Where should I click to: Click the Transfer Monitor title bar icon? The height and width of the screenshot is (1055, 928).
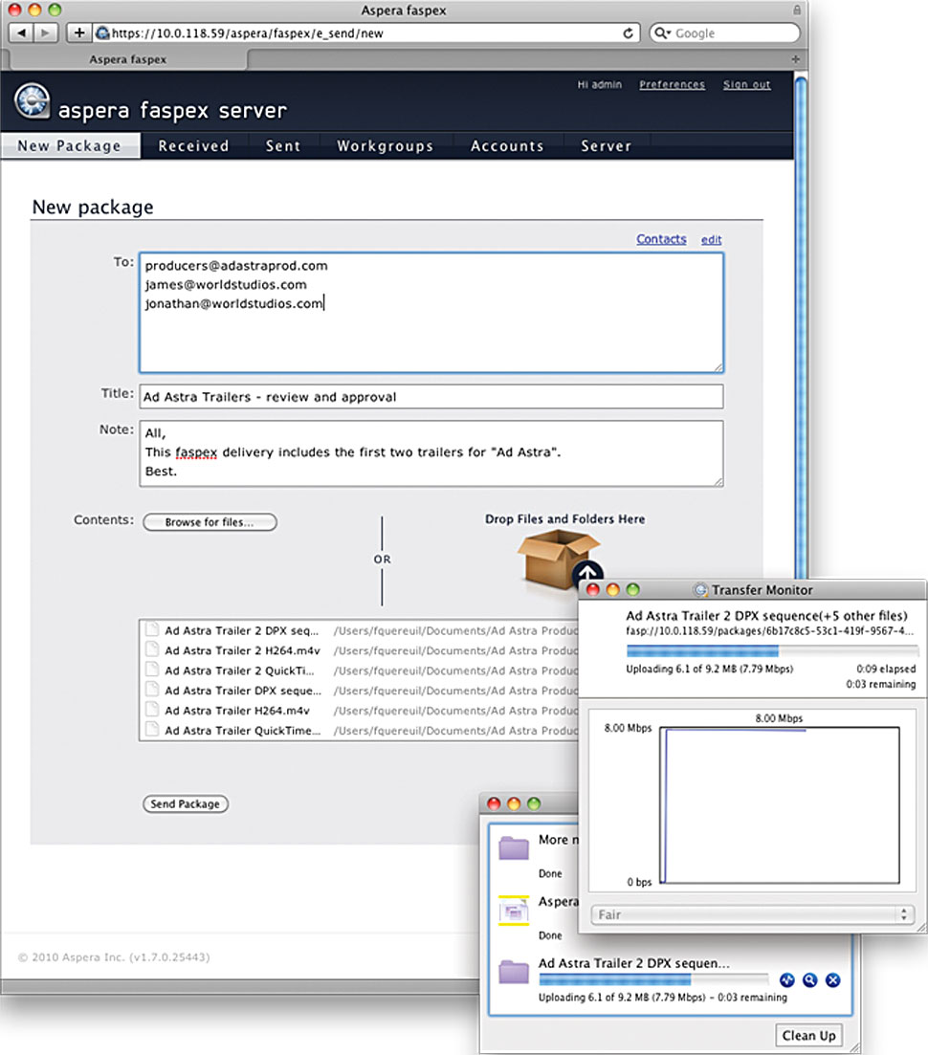pyautogui.click(x=700, y=590)
